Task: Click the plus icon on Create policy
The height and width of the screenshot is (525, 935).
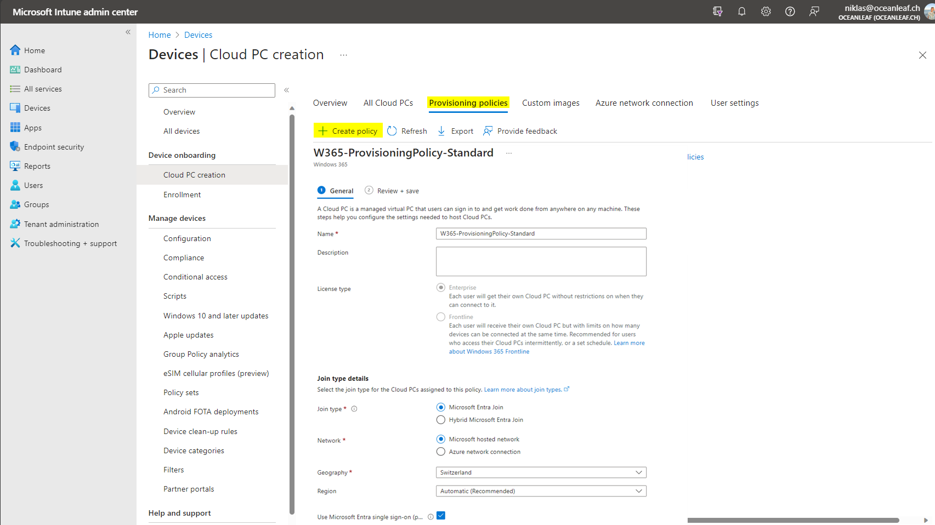Action: 322,131
